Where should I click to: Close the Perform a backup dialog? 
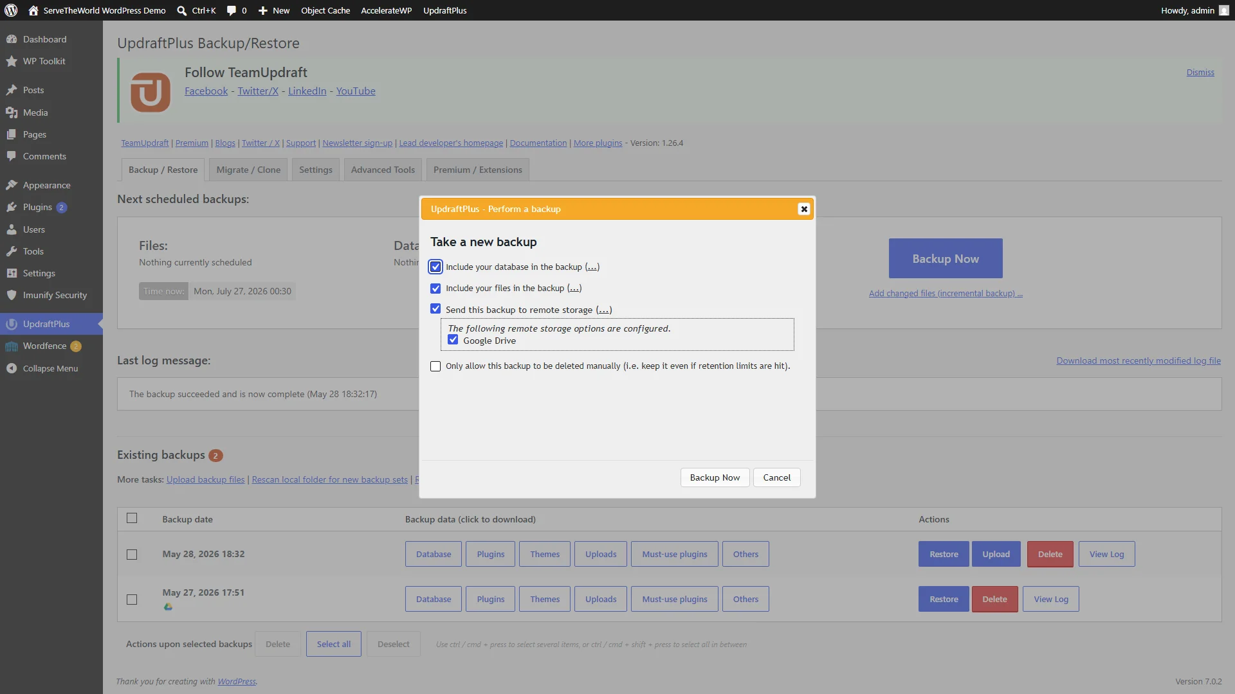point(803,209)
